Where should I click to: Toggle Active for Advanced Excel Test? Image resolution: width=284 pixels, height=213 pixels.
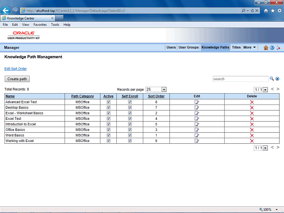pyautogui.click(x=108, y=102)
